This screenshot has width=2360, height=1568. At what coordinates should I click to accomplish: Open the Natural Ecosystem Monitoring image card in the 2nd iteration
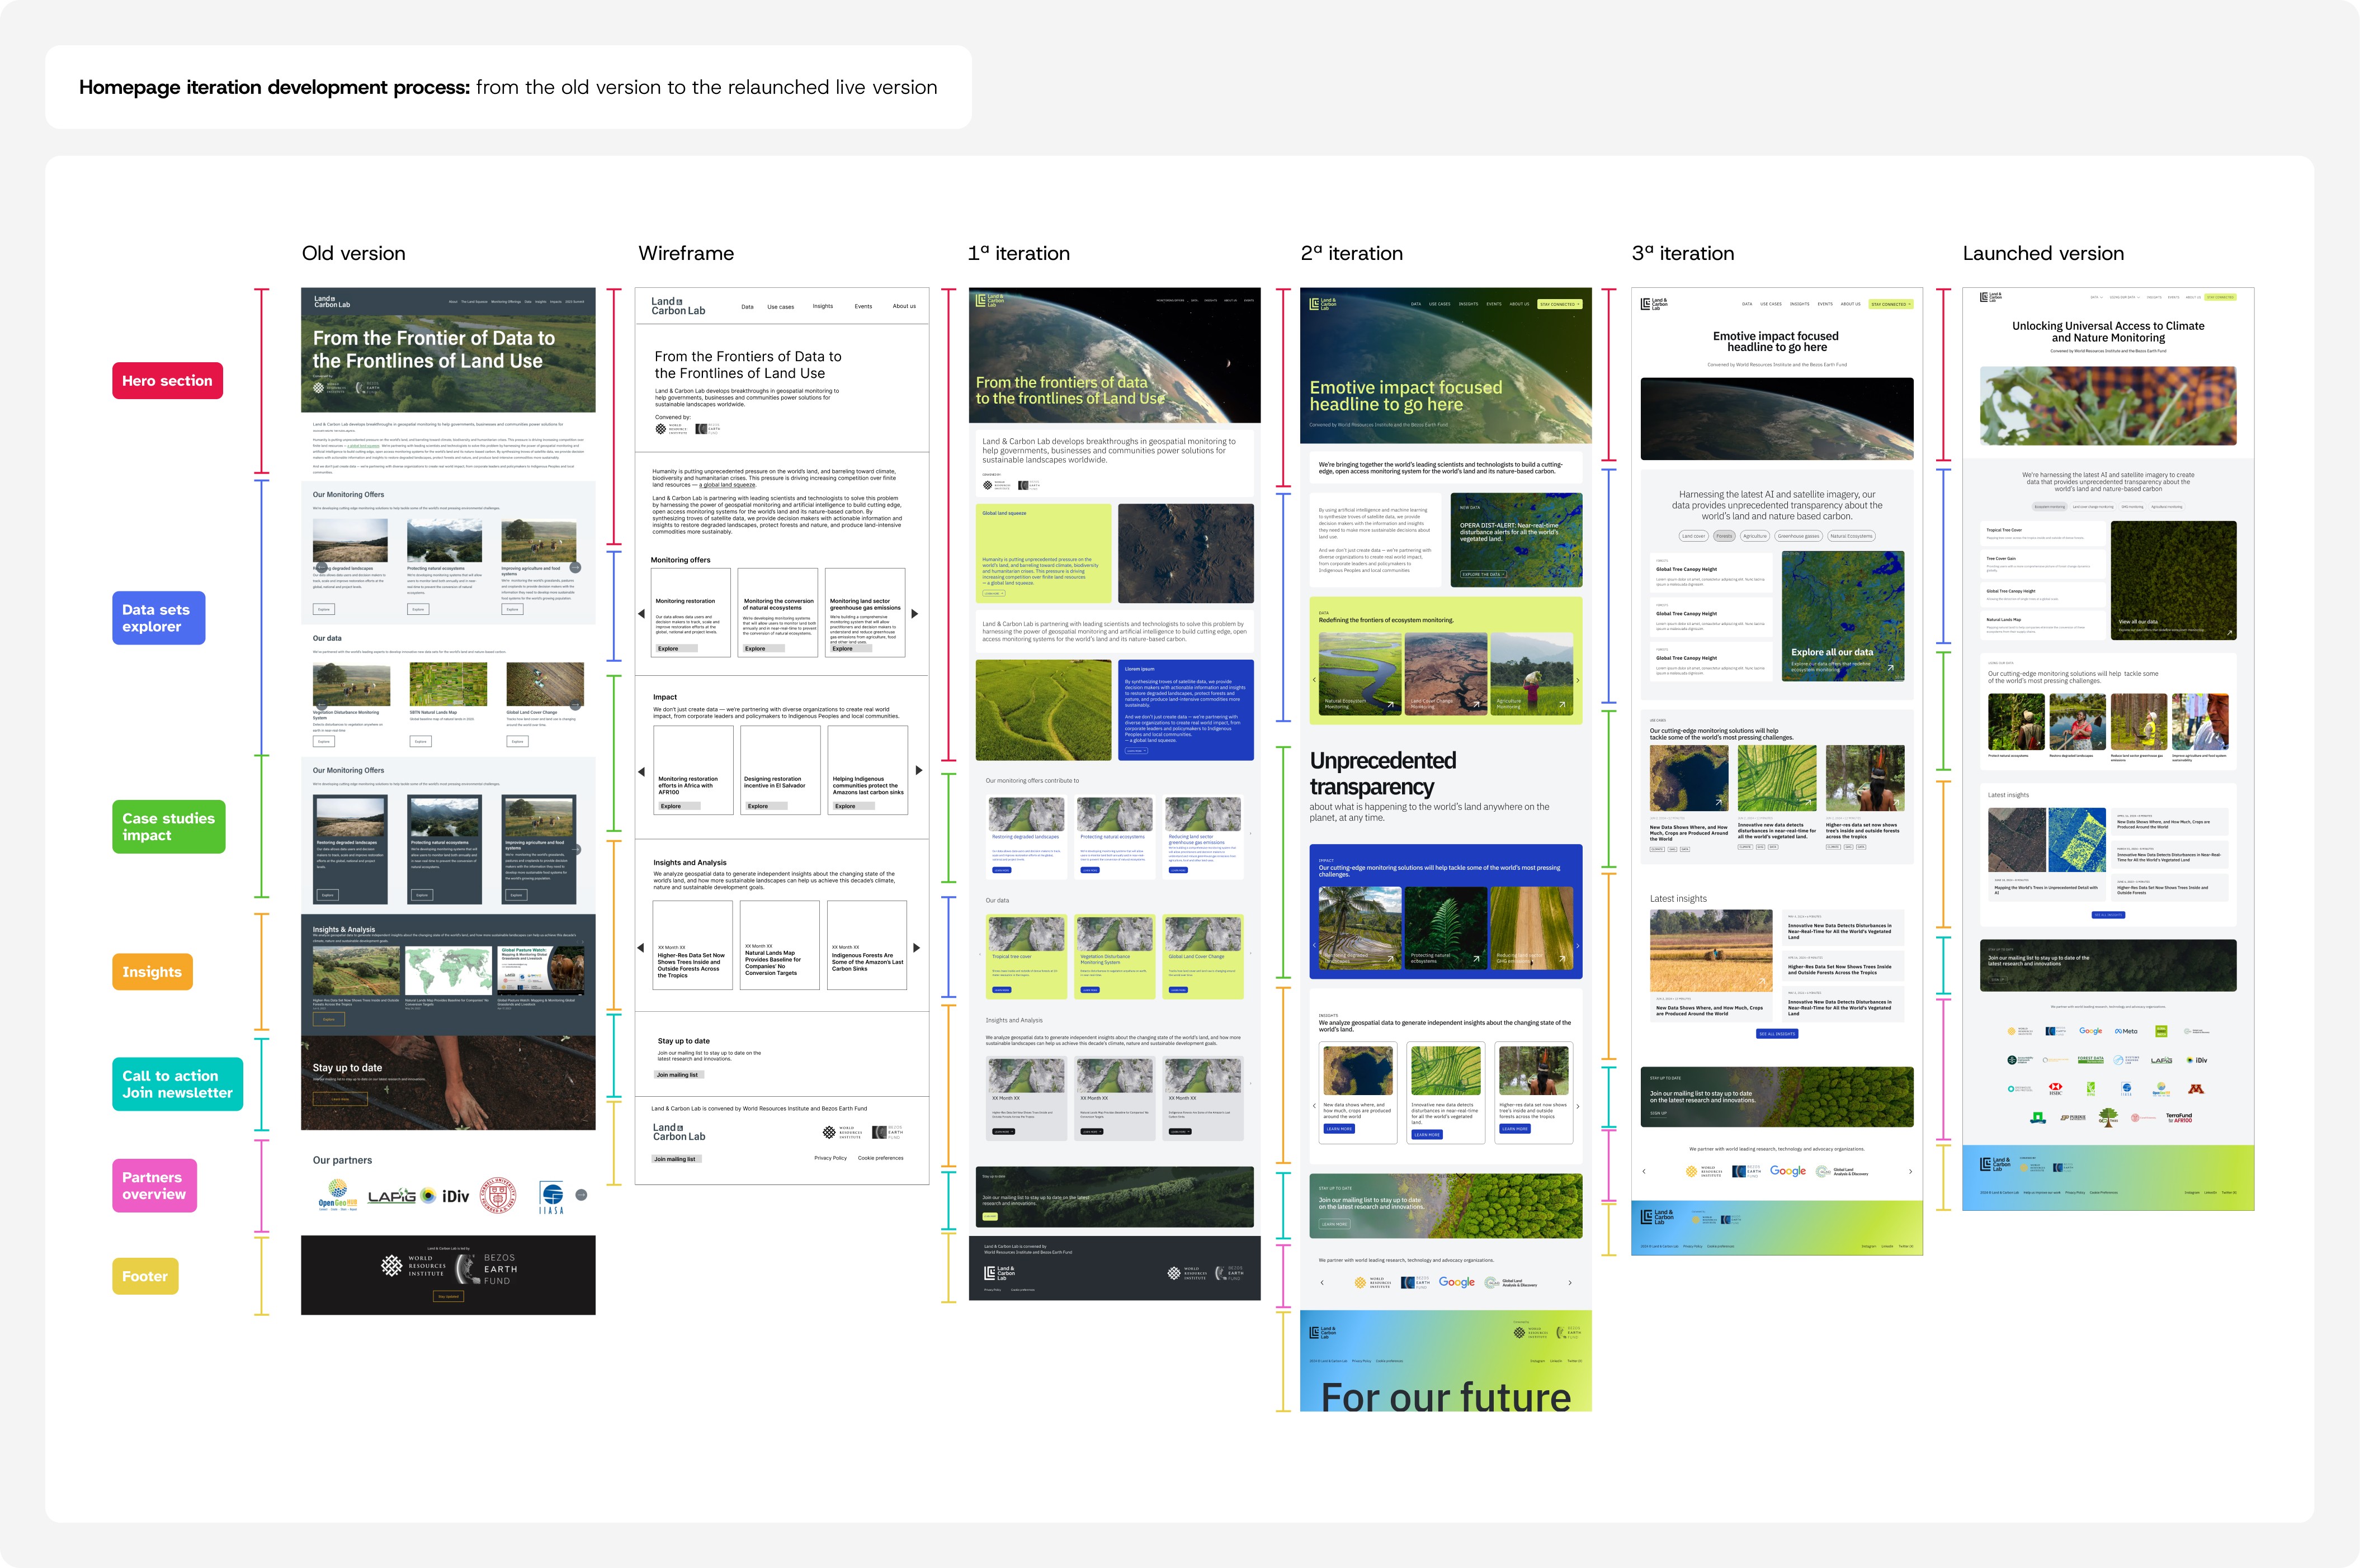tap(1358, 675)
